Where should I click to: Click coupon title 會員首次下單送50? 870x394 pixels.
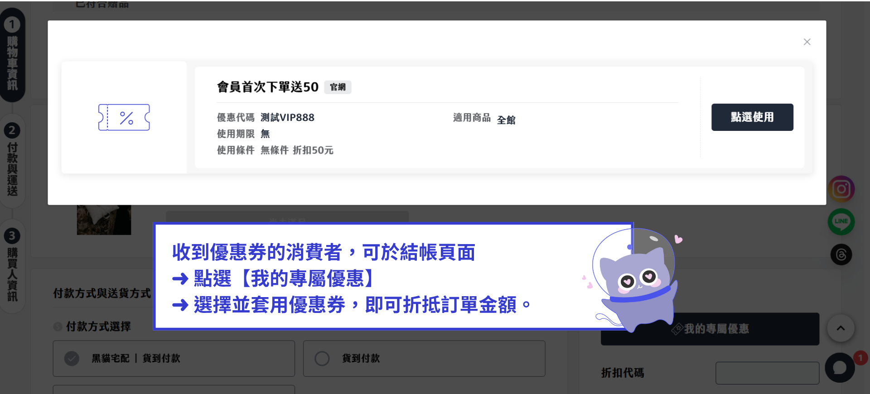268,87
